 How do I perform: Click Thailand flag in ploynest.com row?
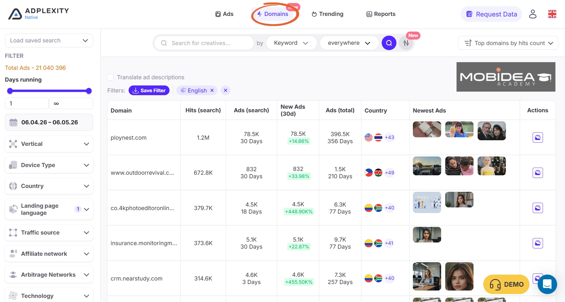[x=378, y=137]
